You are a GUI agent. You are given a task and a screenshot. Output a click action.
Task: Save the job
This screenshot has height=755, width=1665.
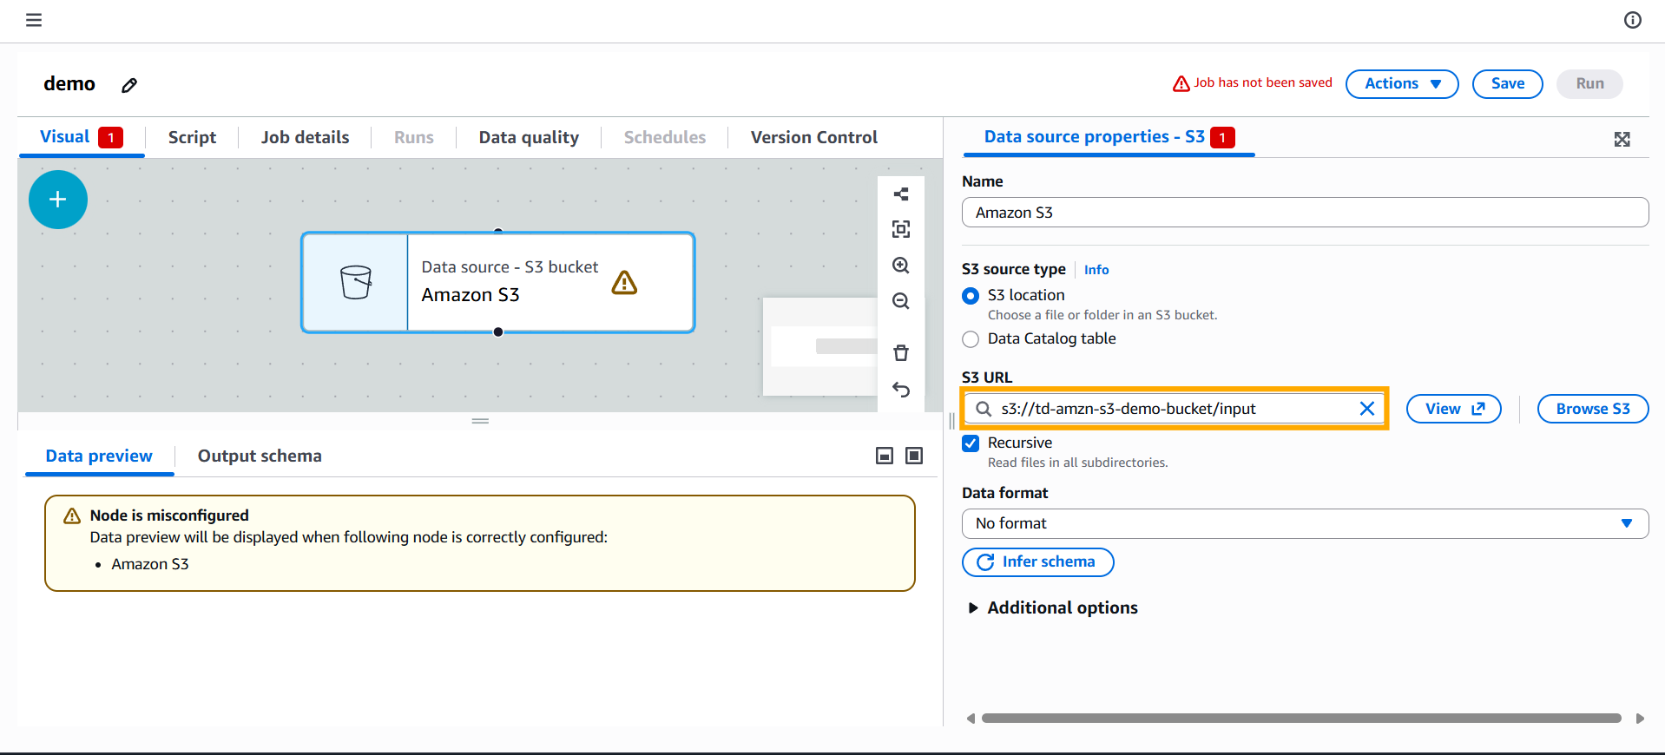click(1507, 84)
